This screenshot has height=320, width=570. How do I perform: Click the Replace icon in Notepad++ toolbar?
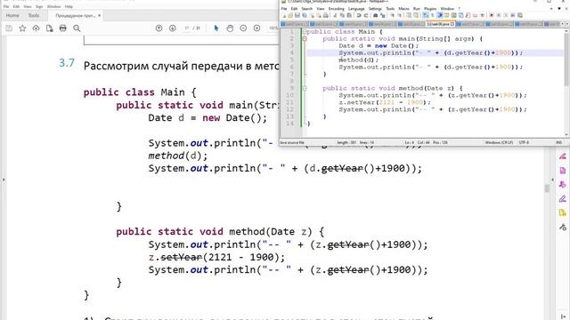coord(382,15)
